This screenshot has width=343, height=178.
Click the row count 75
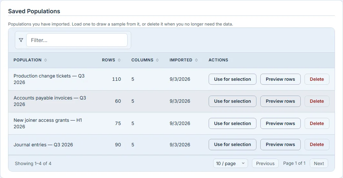tap(118, 123)
